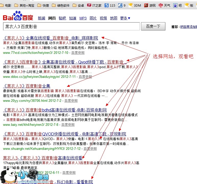Go to Baidu 新闻 search
The height and width of the screenshot is (184, 197).
tap(42, 18)
